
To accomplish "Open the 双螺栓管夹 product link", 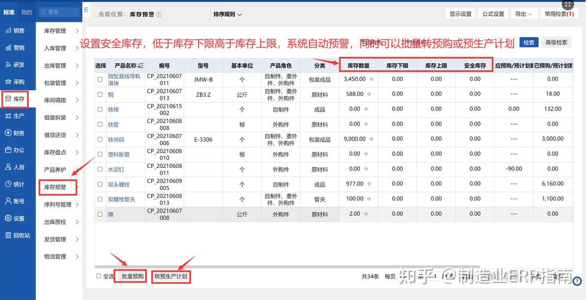I will point(121,200).
